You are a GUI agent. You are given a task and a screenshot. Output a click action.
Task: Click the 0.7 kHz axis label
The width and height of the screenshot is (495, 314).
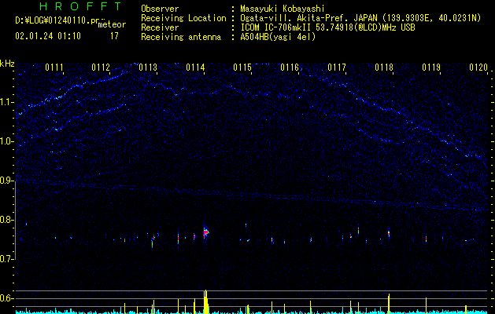(7, 259)
